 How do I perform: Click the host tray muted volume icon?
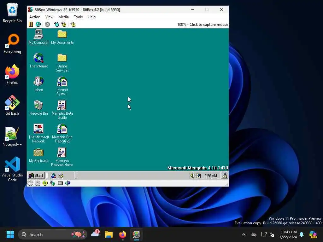click(x=272, y=234)
